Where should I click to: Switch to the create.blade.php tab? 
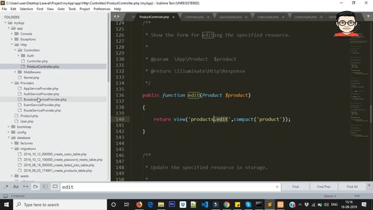[x=305, y=17]
